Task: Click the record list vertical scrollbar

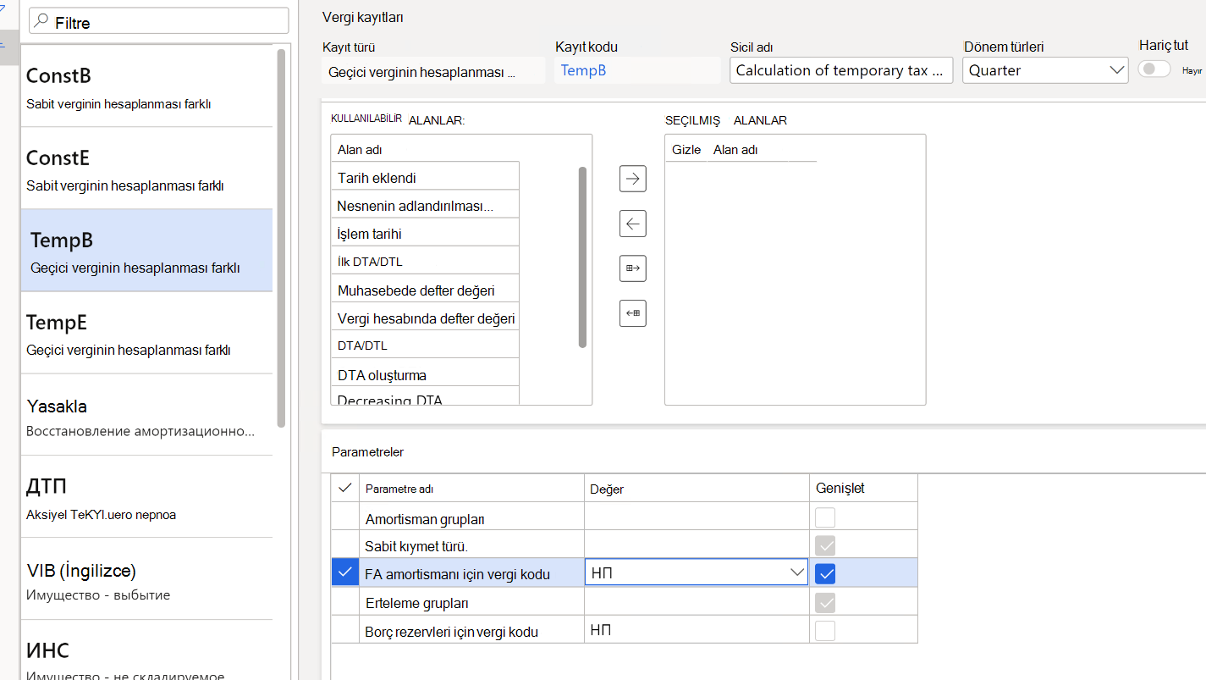Action: [x=281, y=237]
